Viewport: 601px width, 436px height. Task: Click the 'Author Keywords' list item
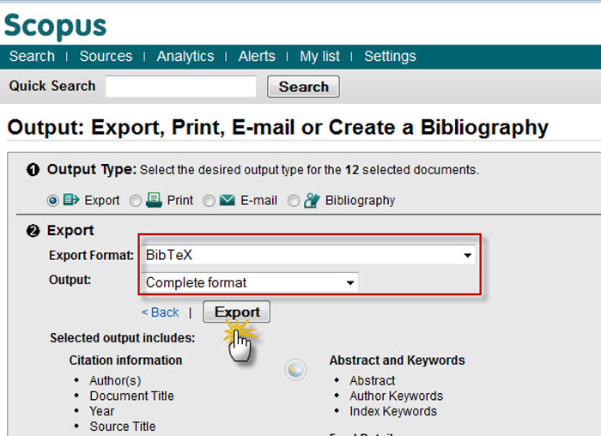[x=396, y=396]
